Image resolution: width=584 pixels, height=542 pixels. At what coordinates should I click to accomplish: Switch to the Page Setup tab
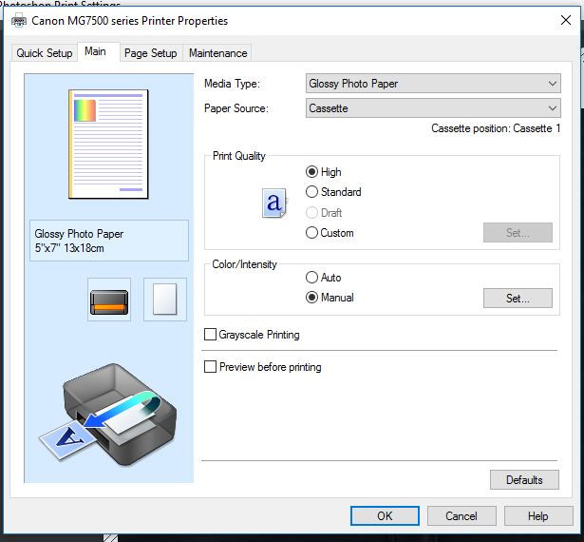[x=151, y=53]
